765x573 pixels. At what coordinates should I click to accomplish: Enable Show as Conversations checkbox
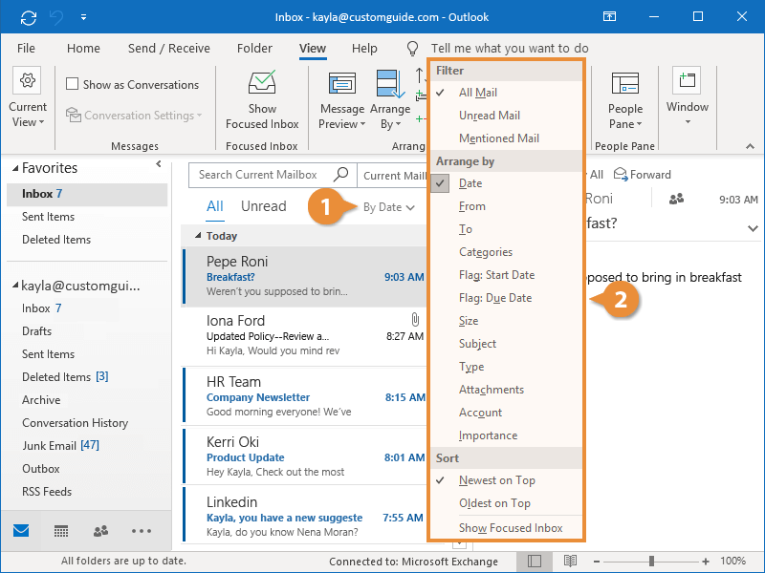click(73, 84)
